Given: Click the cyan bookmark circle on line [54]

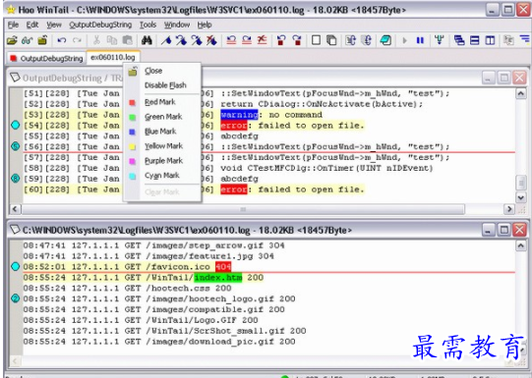Looking at the screenshot, I should [x=16, y=126].
